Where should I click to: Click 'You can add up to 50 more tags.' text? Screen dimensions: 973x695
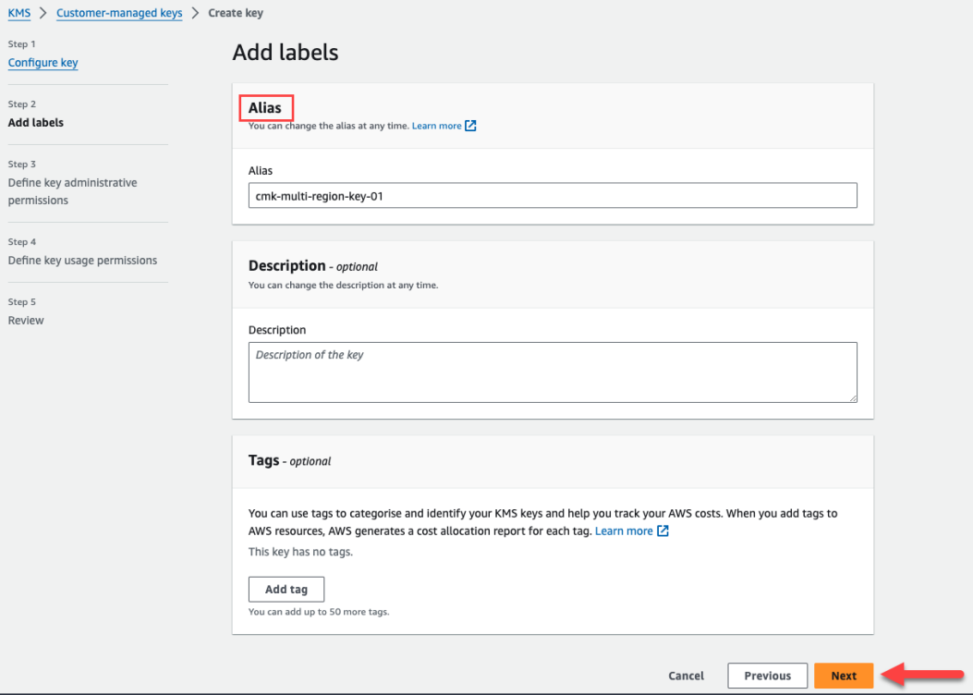click(319, 612)
